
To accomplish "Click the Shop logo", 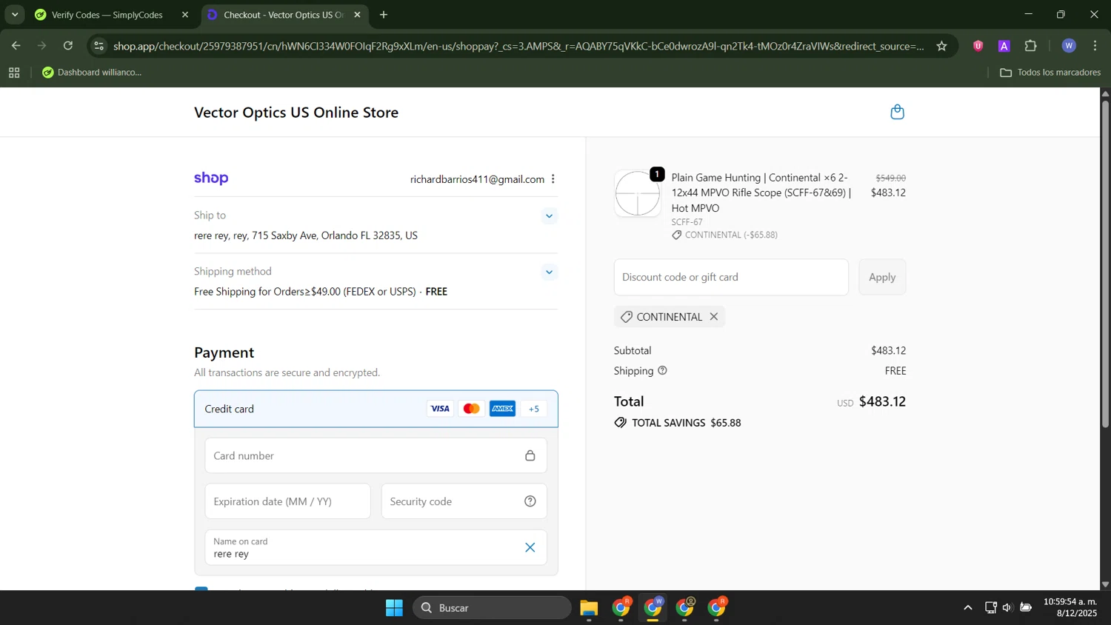I will 211,178.
